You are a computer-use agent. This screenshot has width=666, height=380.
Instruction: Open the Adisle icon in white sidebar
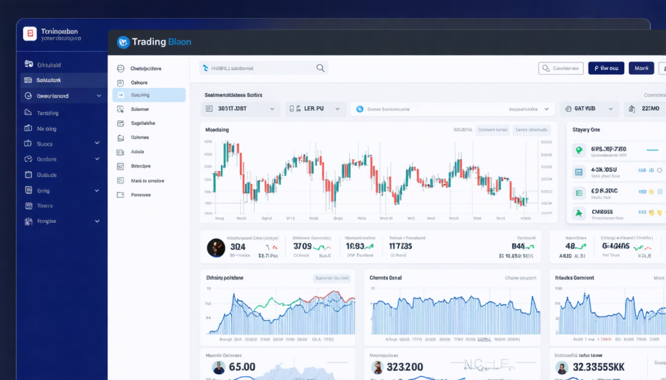[x=120, y=152]
